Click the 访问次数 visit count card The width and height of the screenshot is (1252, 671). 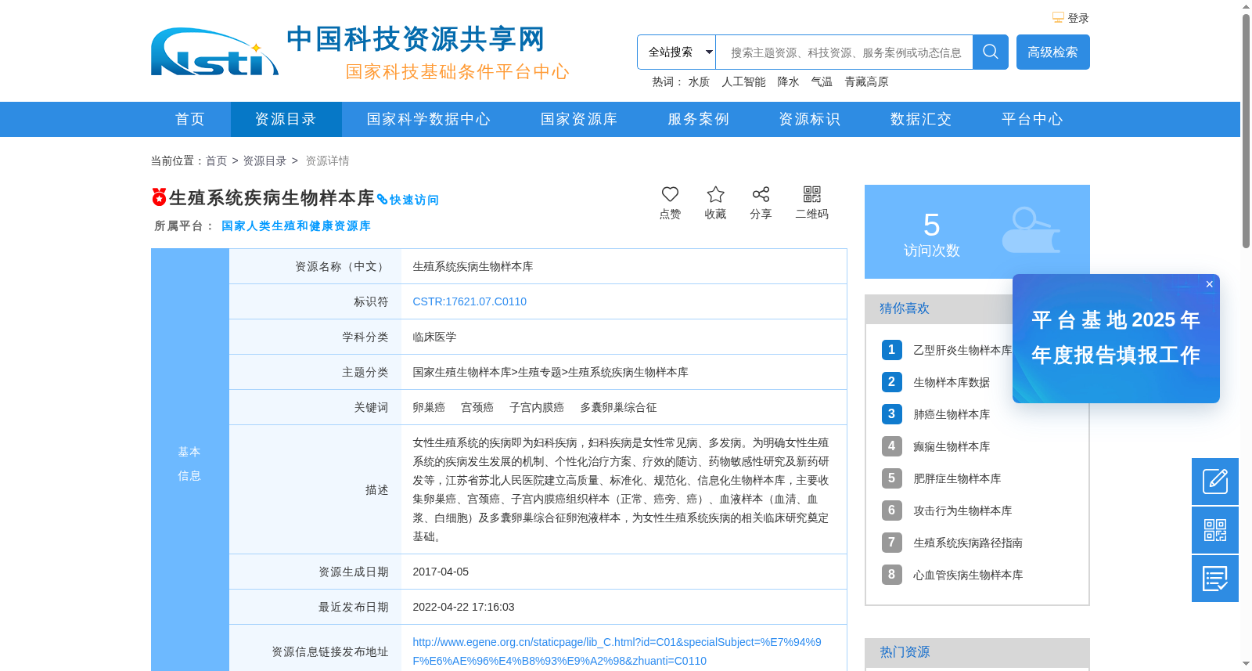[977, 232]
